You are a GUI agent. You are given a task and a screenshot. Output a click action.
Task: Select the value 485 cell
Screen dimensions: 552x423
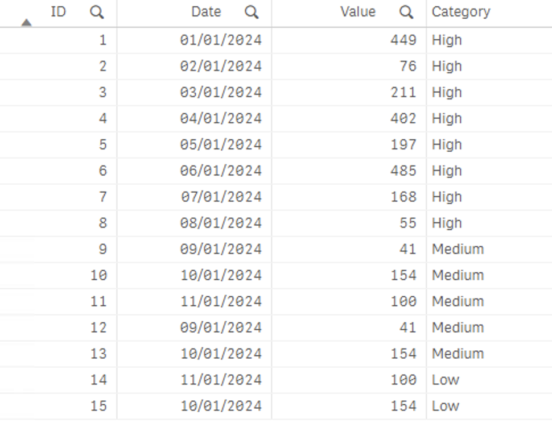pos(403,171)
